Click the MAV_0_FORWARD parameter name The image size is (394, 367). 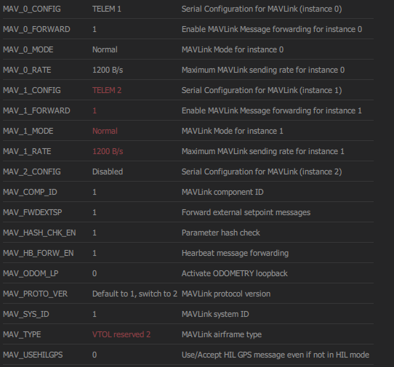[x=36, y=29]
